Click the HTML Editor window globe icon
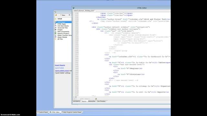 (x=73, y=8)
